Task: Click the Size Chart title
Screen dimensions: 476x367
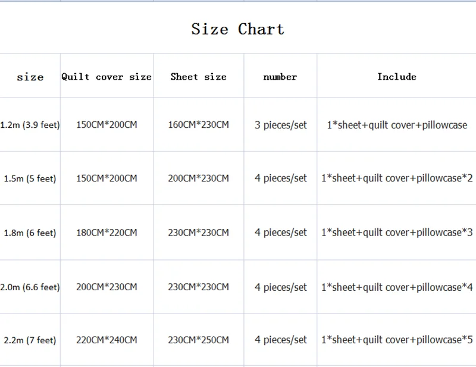Action: (237, 29)
